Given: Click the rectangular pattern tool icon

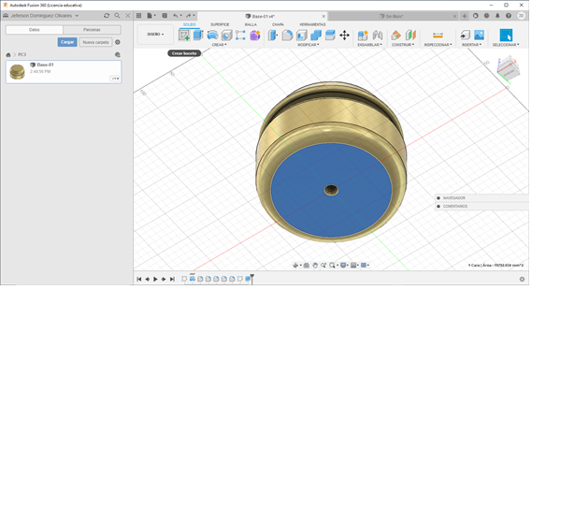Looking at the screenshot, I should pyautogui.click(x=240, y=36).
